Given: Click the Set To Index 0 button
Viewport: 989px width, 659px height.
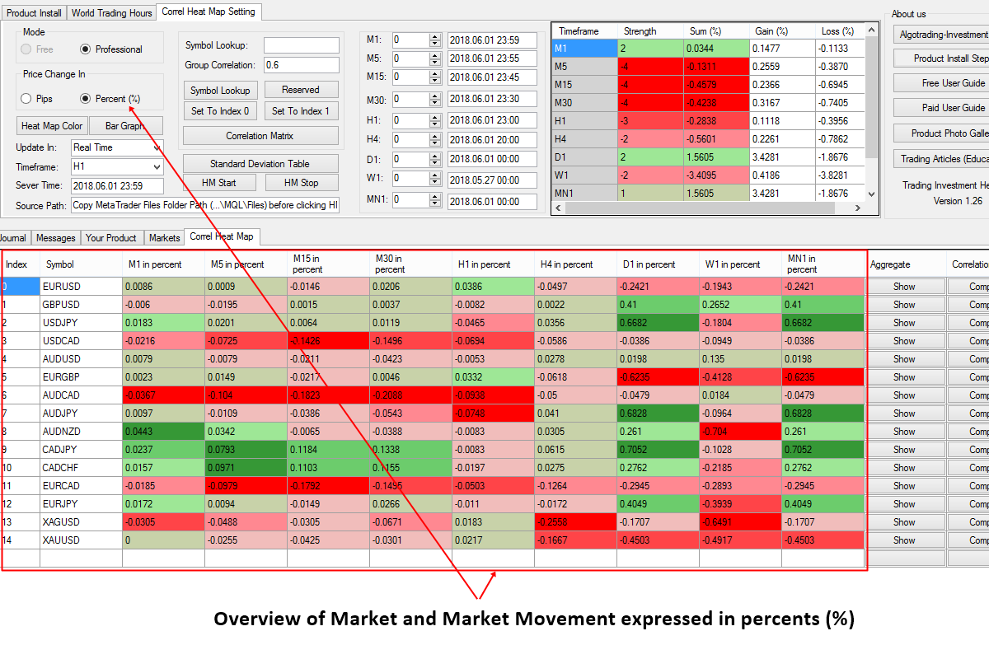Looking at the screenshot, I should pos(220,110).
